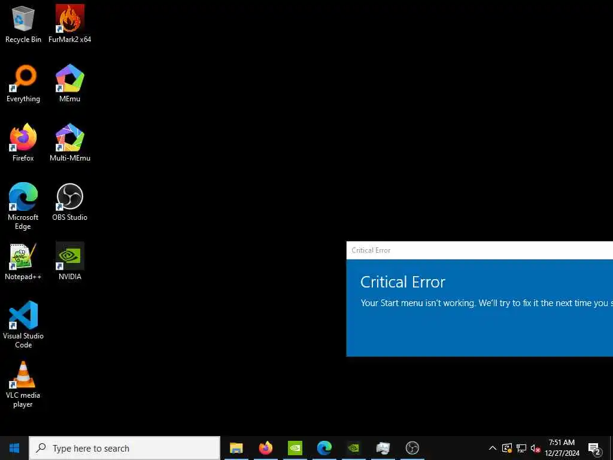Select the VLC media player shortcut
This screenshot has height=460, width=613.
(23, 384)
